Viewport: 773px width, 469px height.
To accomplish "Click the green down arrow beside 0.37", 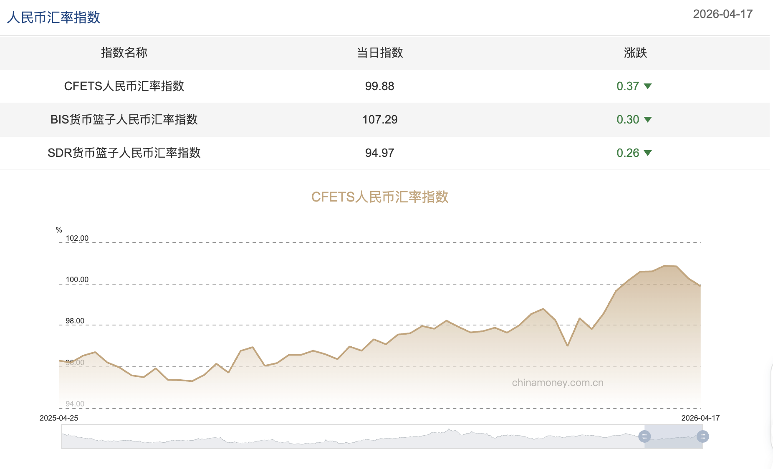I will (648, 86).
